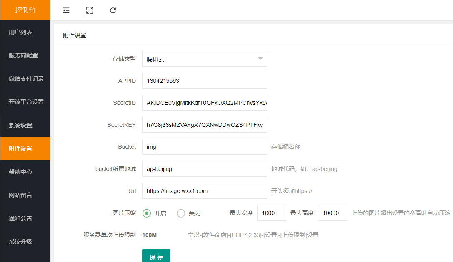Enable image compression 开启 radio
453x262 pixels.
pos(147,213)
